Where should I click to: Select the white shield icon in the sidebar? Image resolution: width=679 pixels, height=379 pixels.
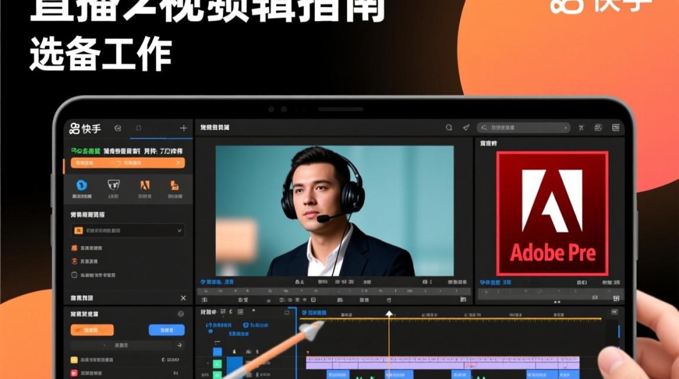point(114,185)
